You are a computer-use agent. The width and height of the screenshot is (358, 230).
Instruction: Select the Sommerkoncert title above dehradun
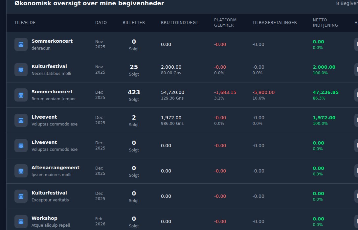pyautogui.click(x=52, y=41)
